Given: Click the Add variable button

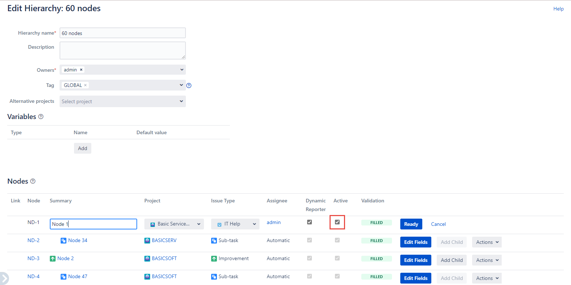Looking at the screenshot, I should (82, 148).
